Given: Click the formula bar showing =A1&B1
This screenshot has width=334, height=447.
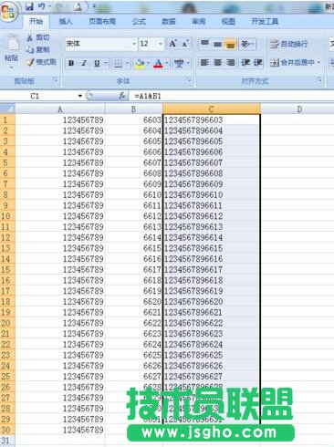Looking at the screenshot, I should [231, 96].
